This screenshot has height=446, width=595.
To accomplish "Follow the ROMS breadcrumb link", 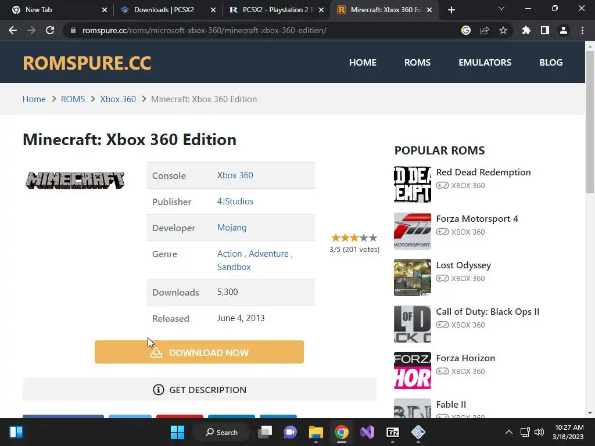I will [x=73, y=99].
